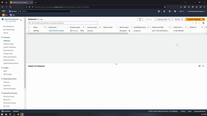Open the Services grid menu
Viewport: 207px width, 116px height.
13,11
